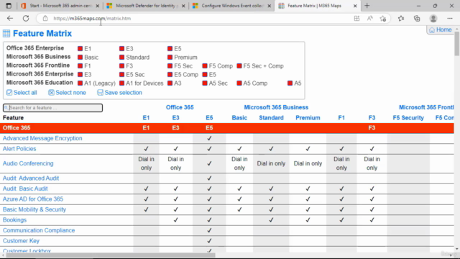Click the browser address bar URL

coord(92,18)
